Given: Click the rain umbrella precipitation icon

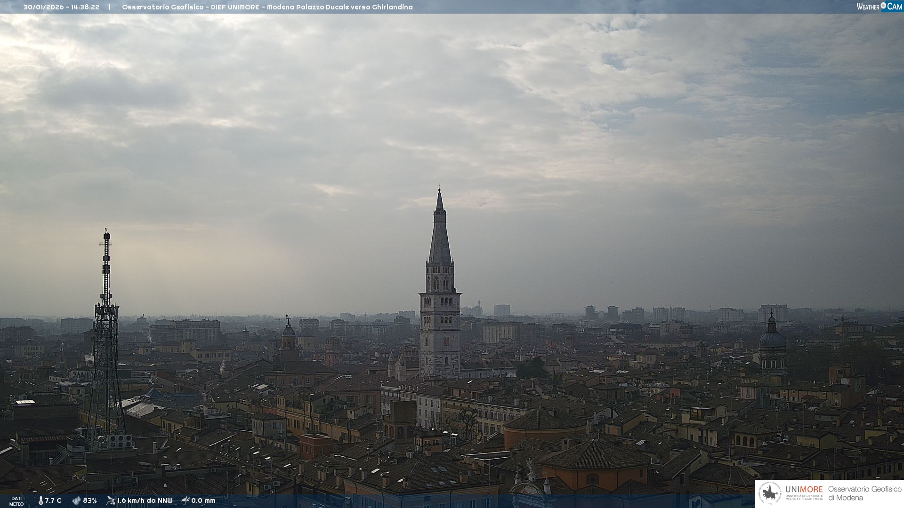Looking at the screenshot, I should click(186, 500).
